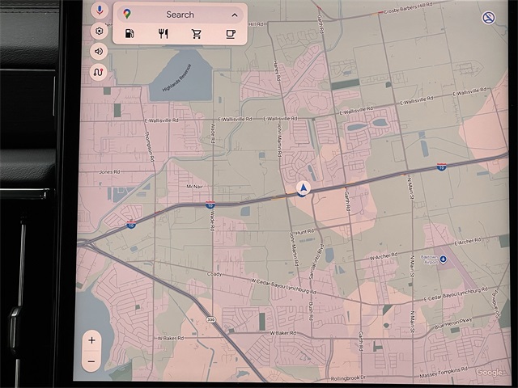Tap the blue current-location arrow
518x388 pixels.
click(304, 188)
